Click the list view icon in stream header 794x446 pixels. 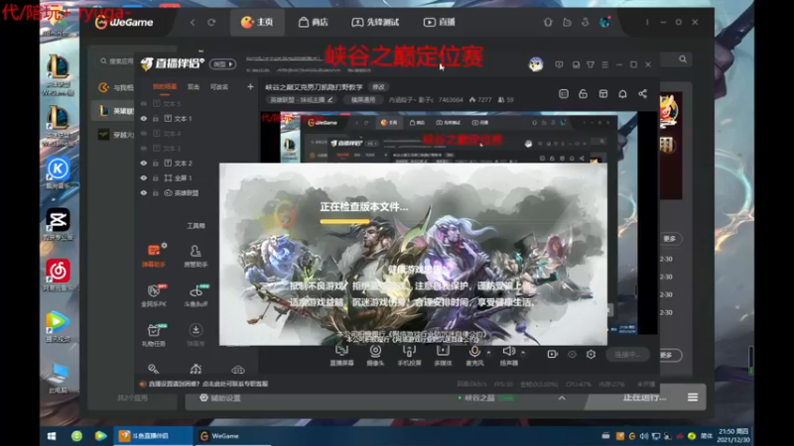pyautogui.click(x=564, y=94)
